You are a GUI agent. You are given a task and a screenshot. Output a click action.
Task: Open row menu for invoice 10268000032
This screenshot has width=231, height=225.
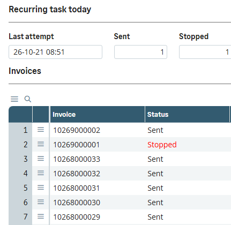pos(41,173)
